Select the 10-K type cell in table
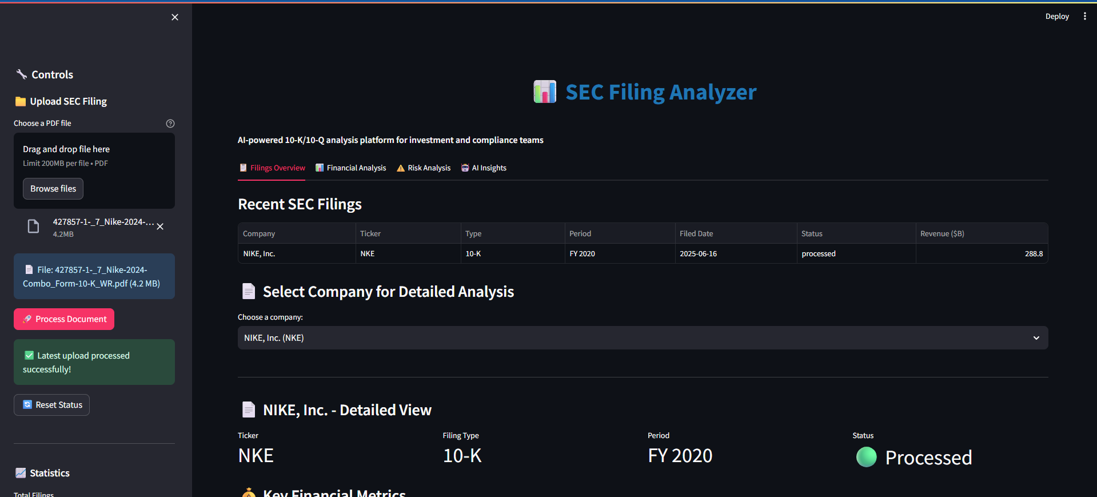Viewport: 1097px width, 497px height. point(513,254)
